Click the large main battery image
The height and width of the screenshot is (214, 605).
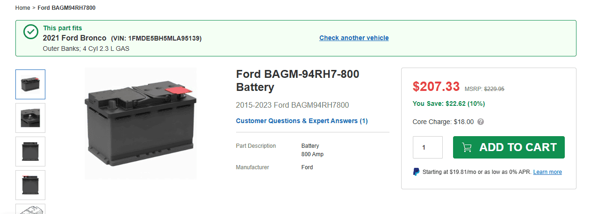(140, 124)
